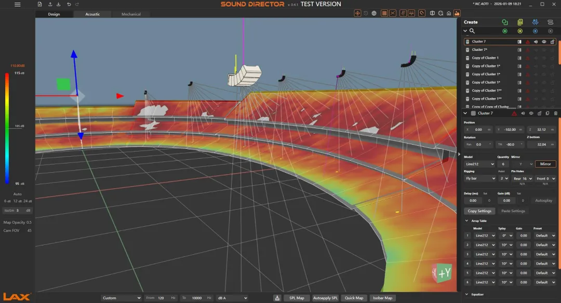561x303 pixels.
Task: Click the Mirror button
Action: [x=545, y=164]
